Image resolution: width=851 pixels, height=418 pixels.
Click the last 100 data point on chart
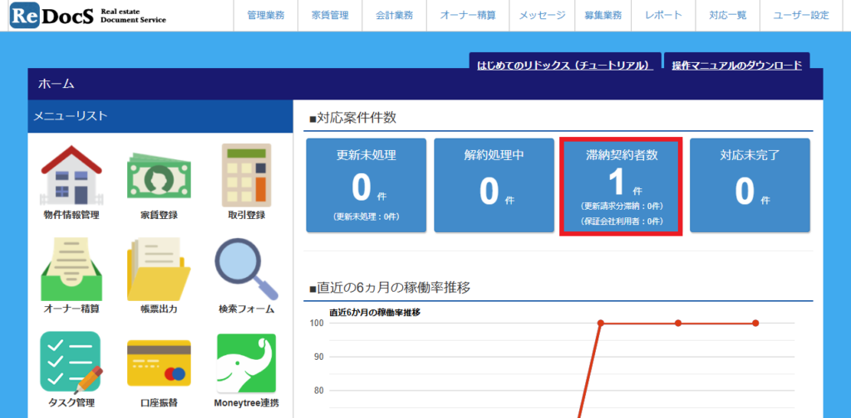755,323
